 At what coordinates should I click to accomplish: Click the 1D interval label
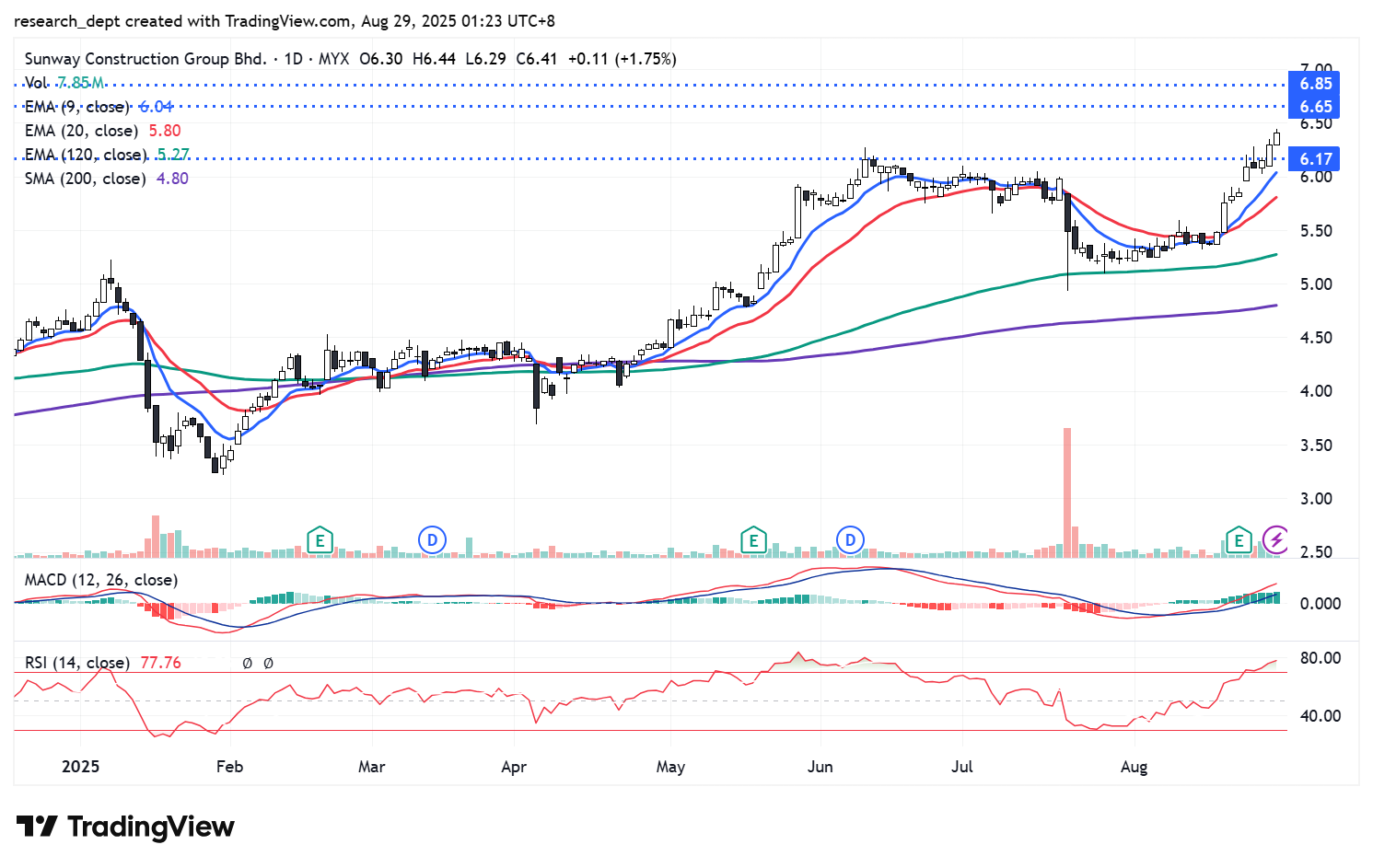click(293, 59)
